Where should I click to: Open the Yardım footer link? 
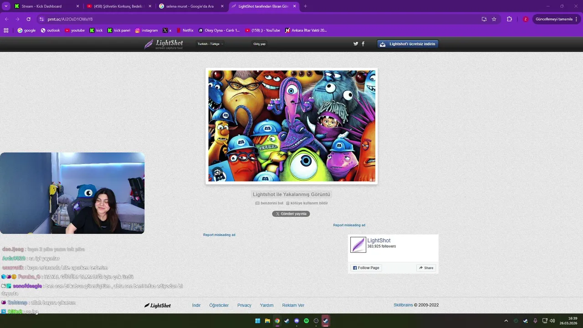(x=267, y=305)
